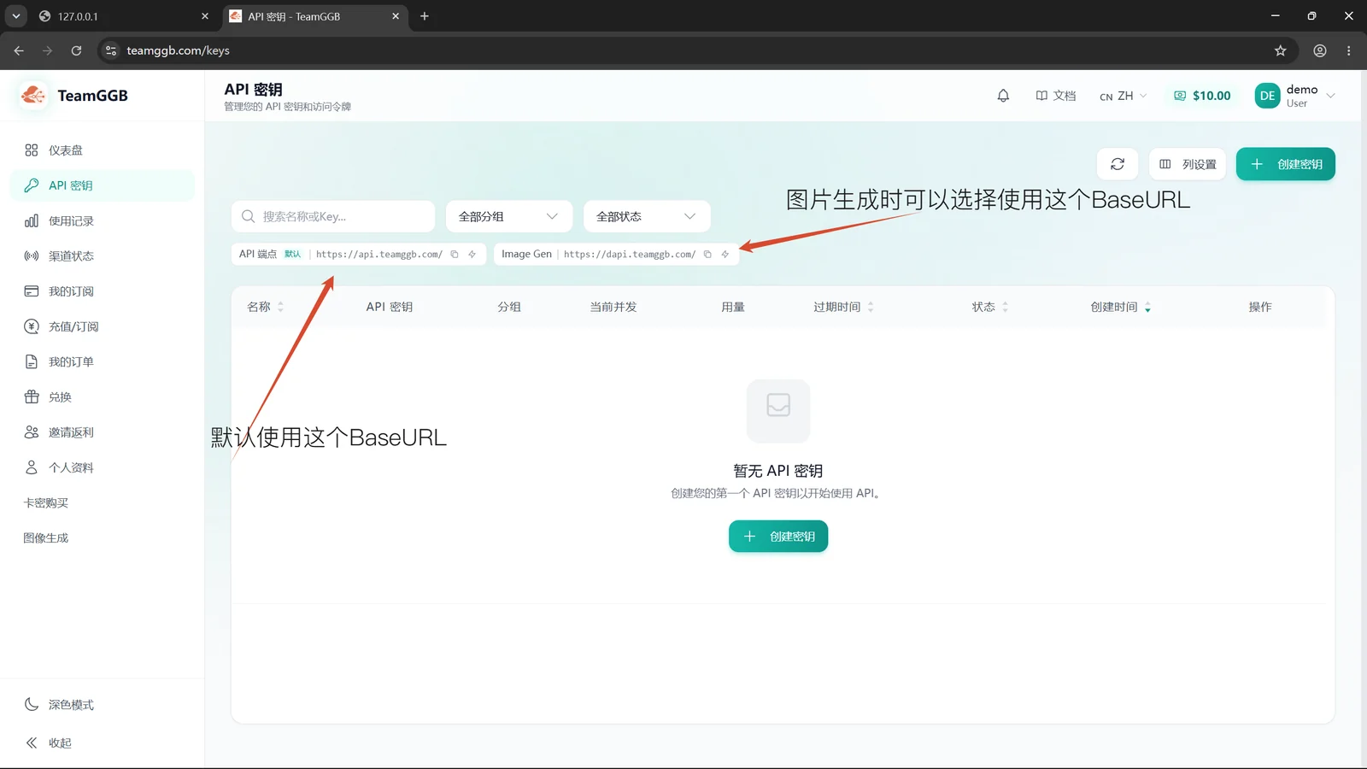
Task: Switch to the 127.0.0.1 browser tab
Action: point(124,16)
